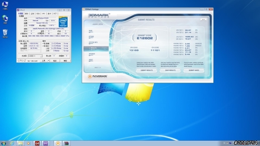260x146 pixels.
Task: Switch to purple CPU-Z taskbar icon
Action: [45, 143]
